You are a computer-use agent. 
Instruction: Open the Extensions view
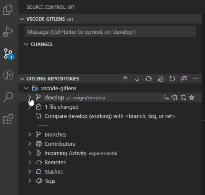point(8,119)
